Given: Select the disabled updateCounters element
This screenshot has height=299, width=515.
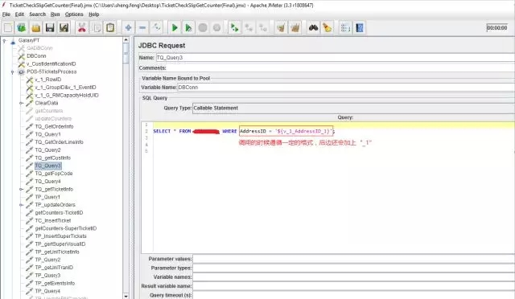Looking at the screenshot, I should tap(53, 119).
